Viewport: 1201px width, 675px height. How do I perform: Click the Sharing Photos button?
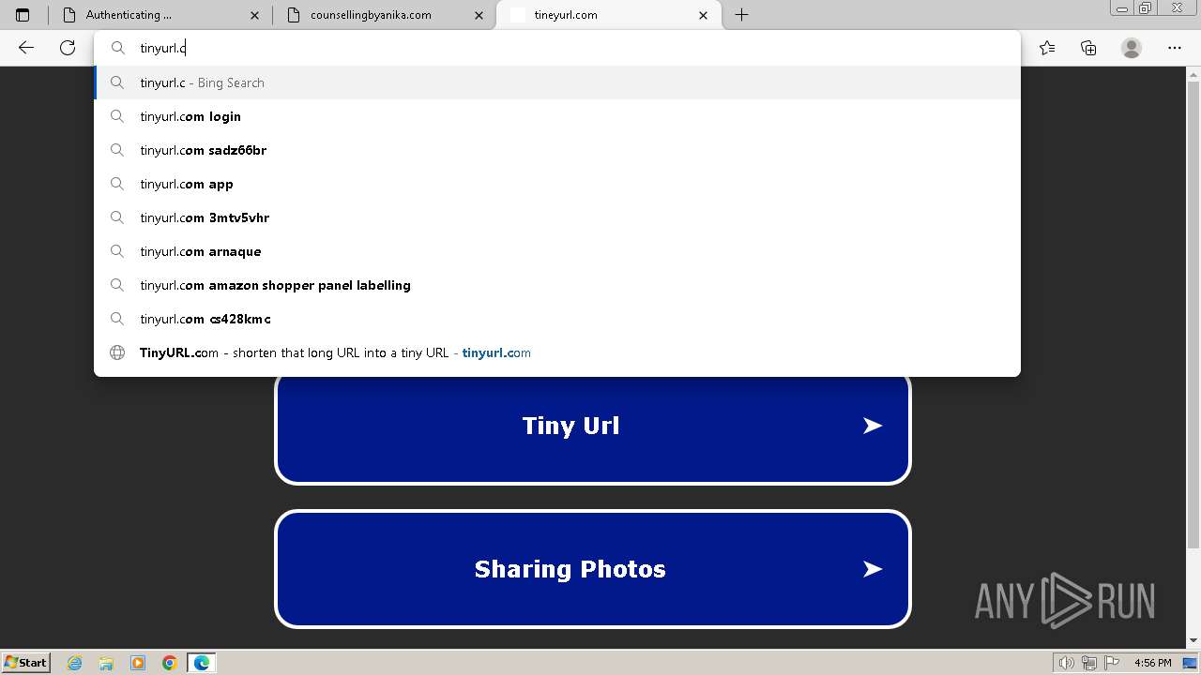coord(593,569)
